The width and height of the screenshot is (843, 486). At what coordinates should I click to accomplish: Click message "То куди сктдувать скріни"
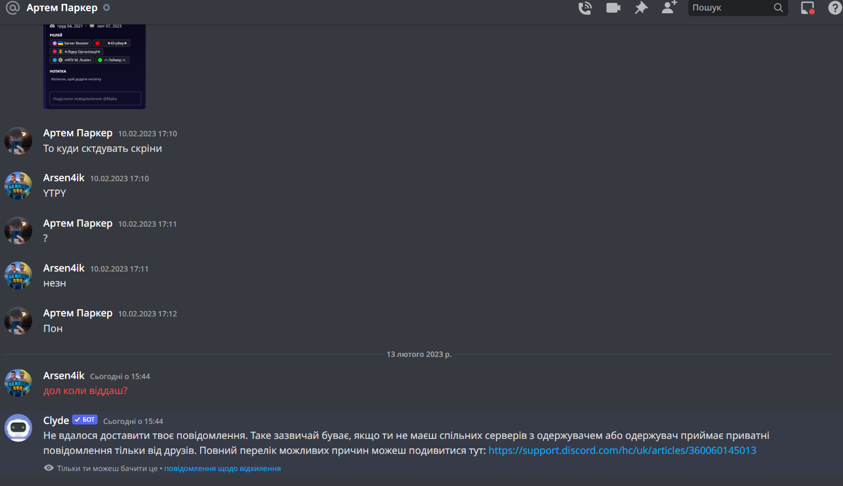point(103,149)
